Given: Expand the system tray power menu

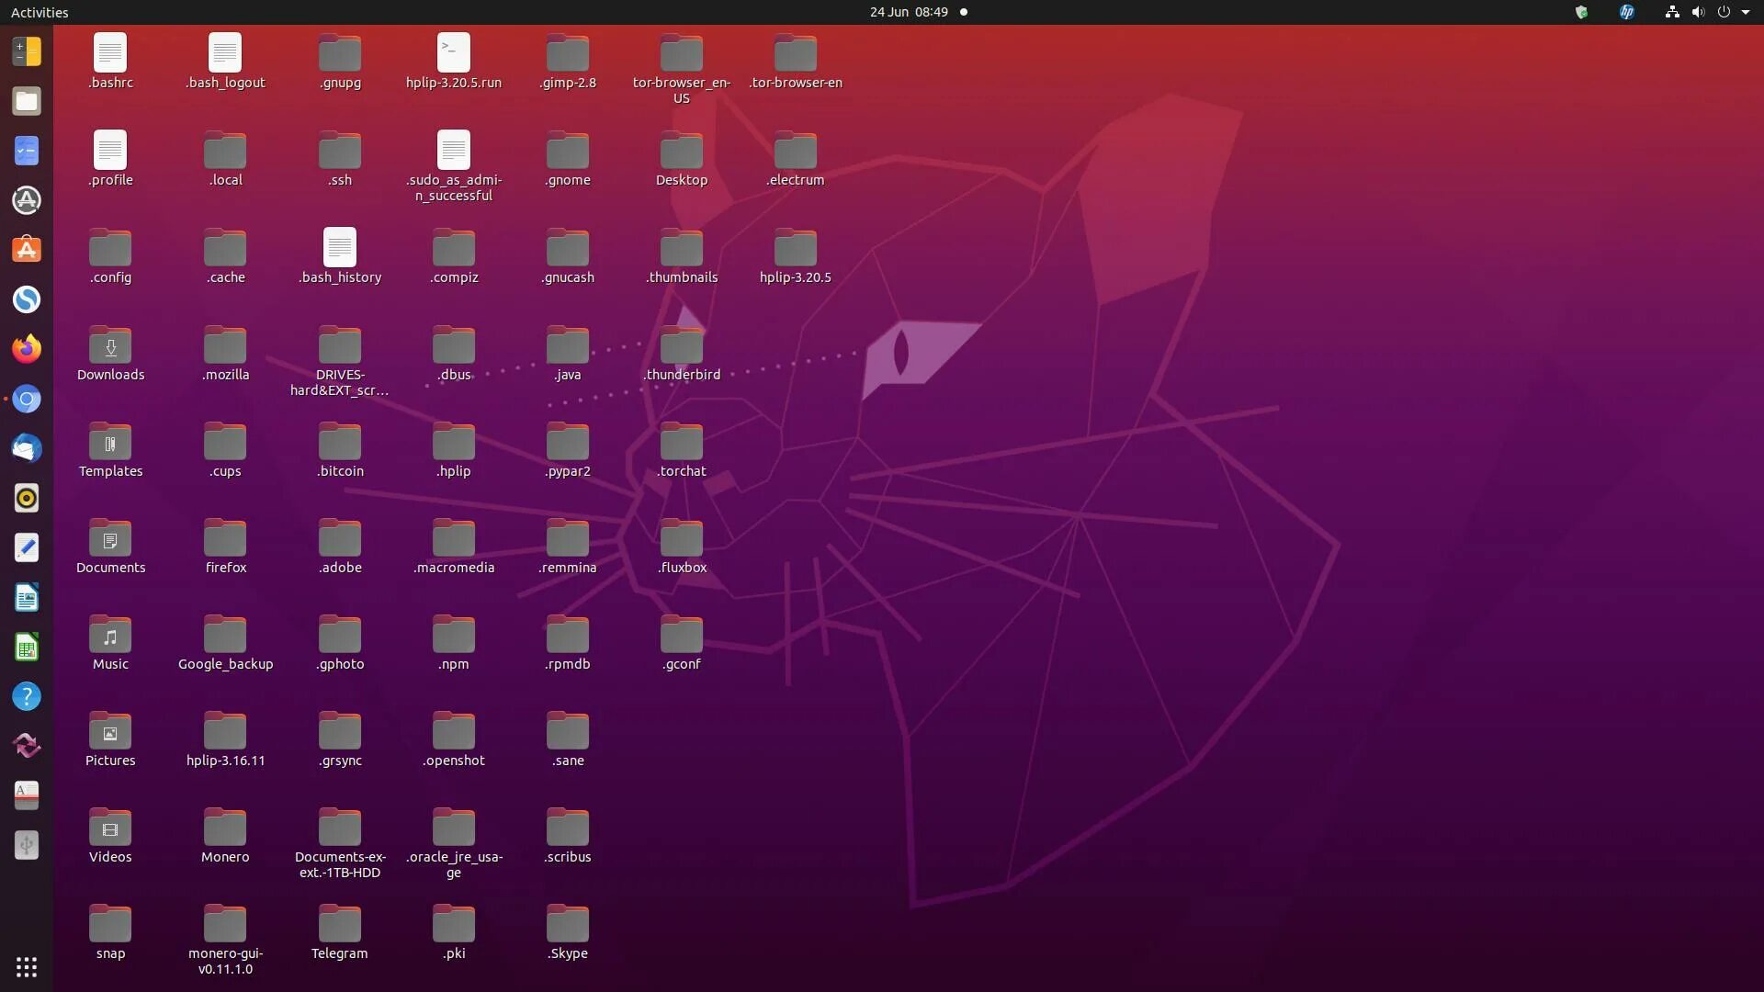Looking at the screenshot, I should pyautogui.click(x=1742, y=12).
